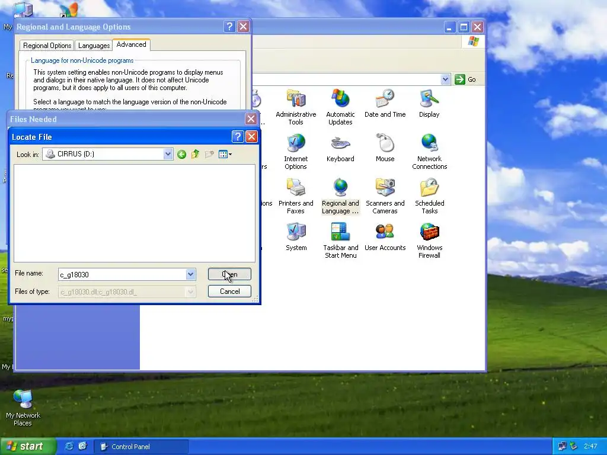Create new folder icon in Locate File

[x=209, y=155]
